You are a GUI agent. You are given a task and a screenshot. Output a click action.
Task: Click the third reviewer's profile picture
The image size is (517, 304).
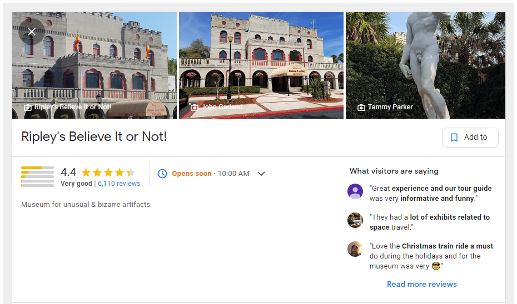click(355, 249)
